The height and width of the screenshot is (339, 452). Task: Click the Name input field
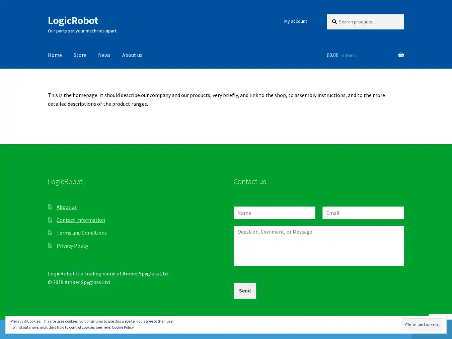(274, 213)
